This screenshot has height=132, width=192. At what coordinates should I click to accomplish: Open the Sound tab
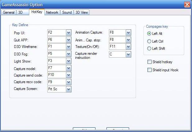(67, 12)
